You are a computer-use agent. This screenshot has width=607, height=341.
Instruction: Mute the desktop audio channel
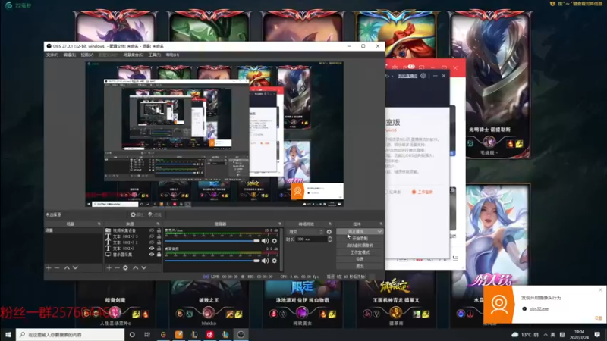tap(265, 261)
